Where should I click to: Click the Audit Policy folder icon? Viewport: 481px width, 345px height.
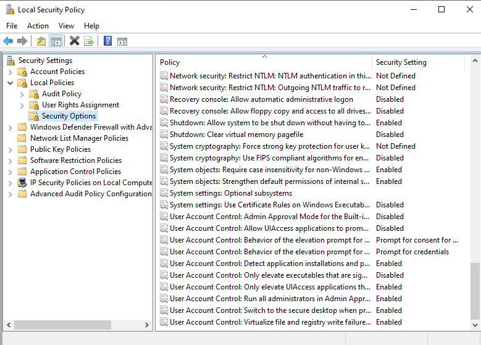pos(34,94)
